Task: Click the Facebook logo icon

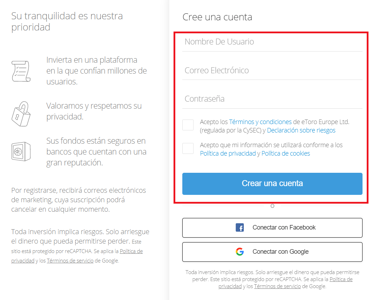Action: (240, 227)
